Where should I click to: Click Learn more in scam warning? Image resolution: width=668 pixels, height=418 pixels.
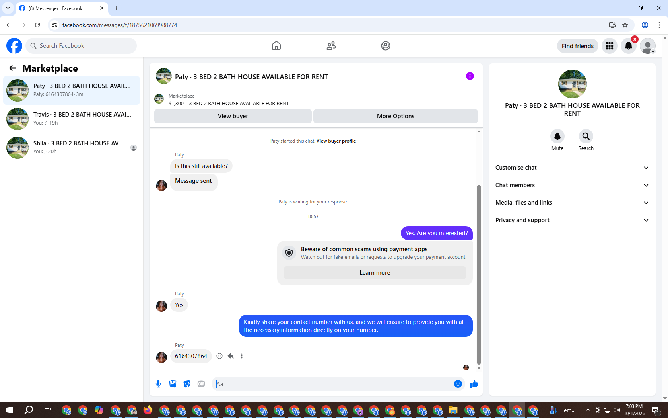point(375,273)
